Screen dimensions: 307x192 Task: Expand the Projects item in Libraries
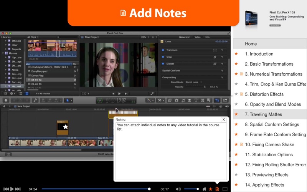point(6,49)
